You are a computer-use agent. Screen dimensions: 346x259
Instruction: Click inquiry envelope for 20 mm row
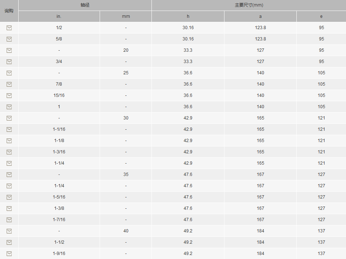coord(9,50)
